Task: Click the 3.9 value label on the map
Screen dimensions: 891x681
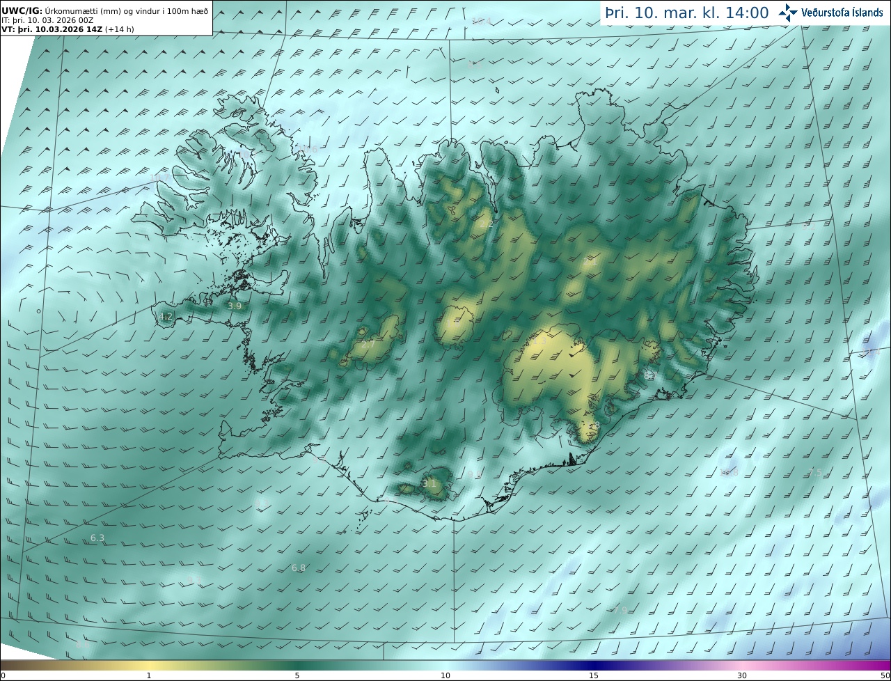Action: click(235, 306)
